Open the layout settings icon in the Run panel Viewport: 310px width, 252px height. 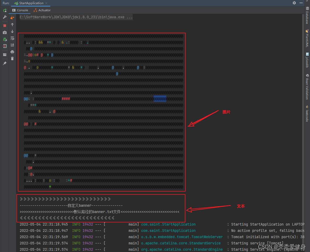(x=5, y=55)
